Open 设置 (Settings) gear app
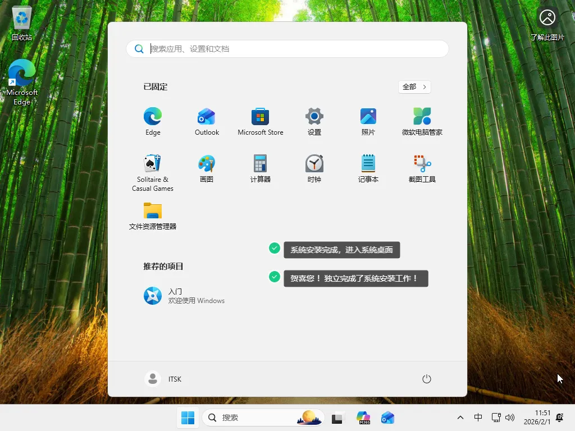 [314, 122]
